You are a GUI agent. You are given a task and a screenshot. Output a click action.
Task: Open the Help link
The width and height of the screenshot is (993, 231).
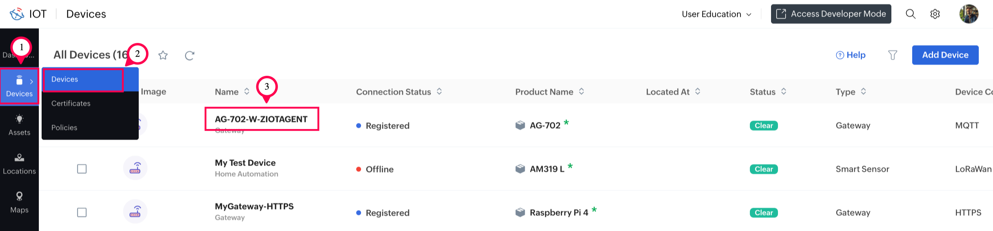tap(851, 55)
